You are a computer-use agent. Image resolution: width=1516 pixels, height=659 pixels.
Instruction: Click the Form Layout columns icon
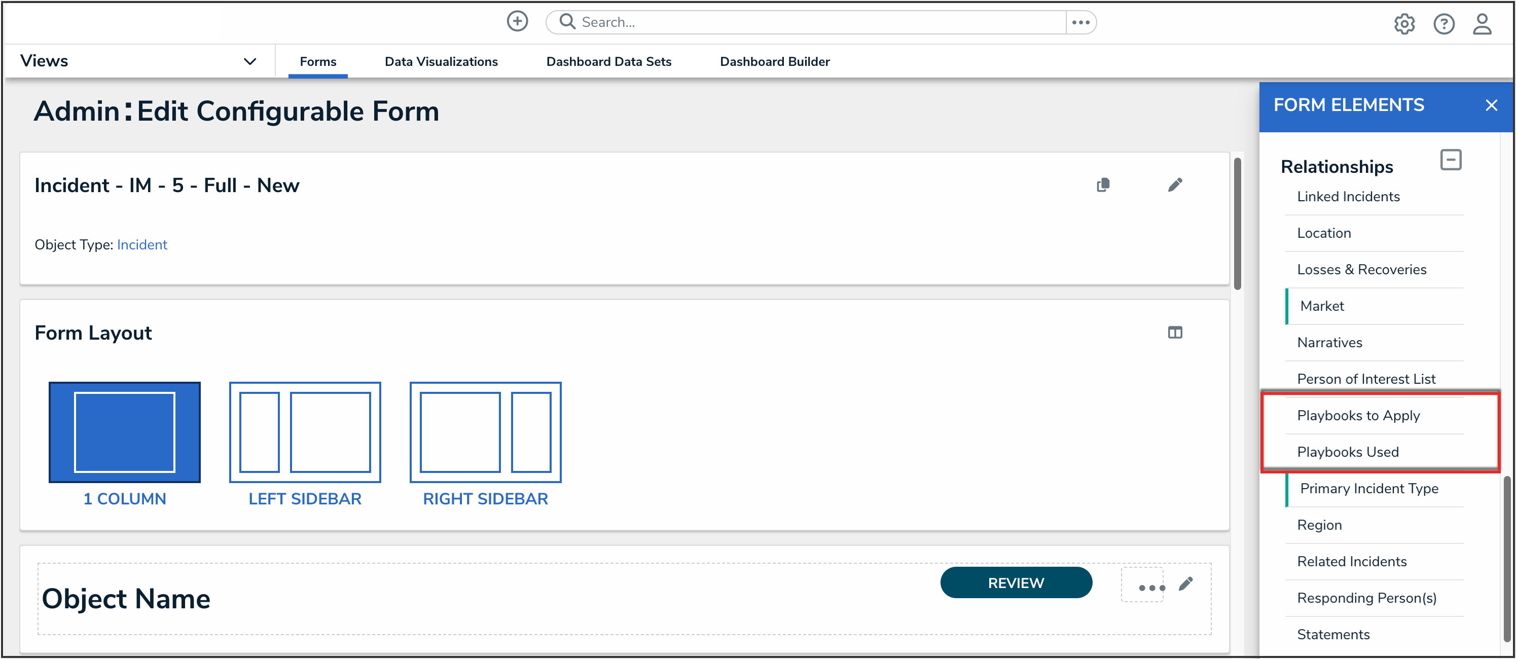[x=1175, y=333]
